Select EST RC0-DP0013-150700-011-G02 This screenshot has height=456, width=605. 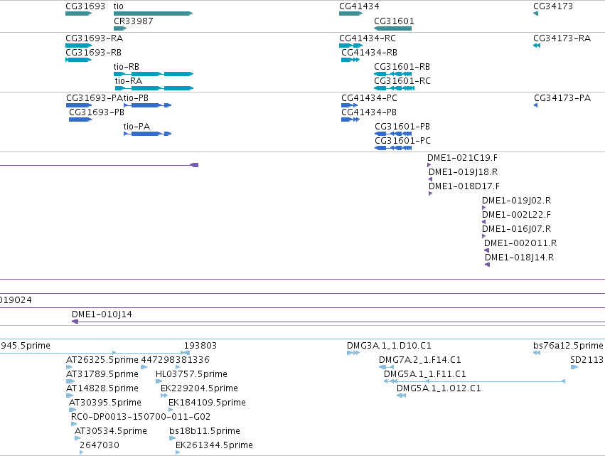pyautogui.click(x=141, y=418)
